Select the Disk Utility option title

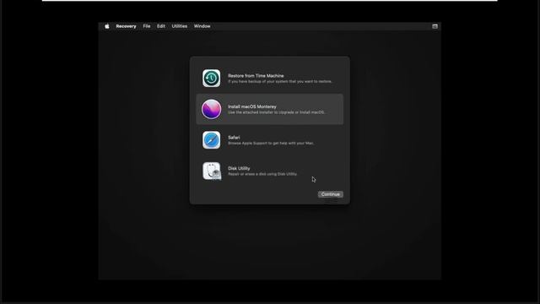tap(239, 168)
